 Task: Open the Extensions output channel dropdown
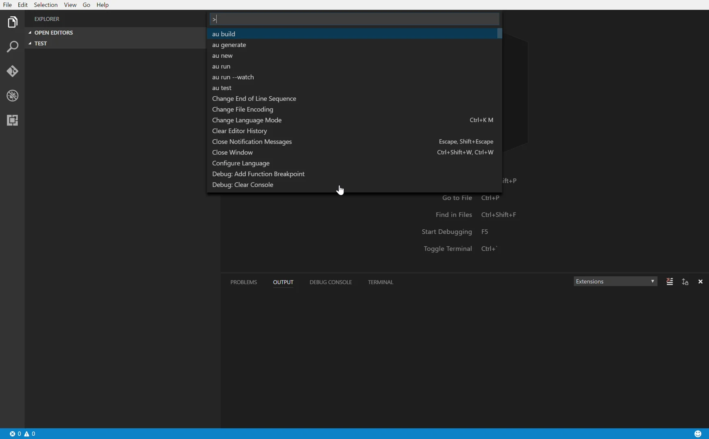pyautogui.click(x=615, y=281)
